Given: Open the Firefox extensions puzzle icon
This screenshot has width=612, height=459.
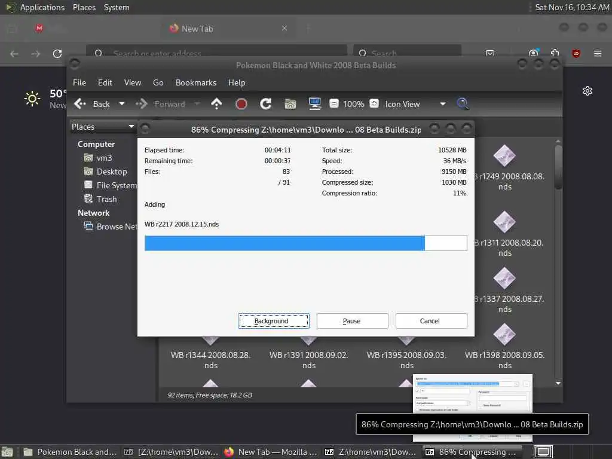Looking at the screenshot, I should [555, 53].
